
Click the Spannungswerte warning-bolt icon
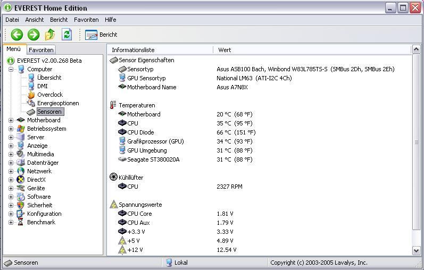click(x=113, y=204)
